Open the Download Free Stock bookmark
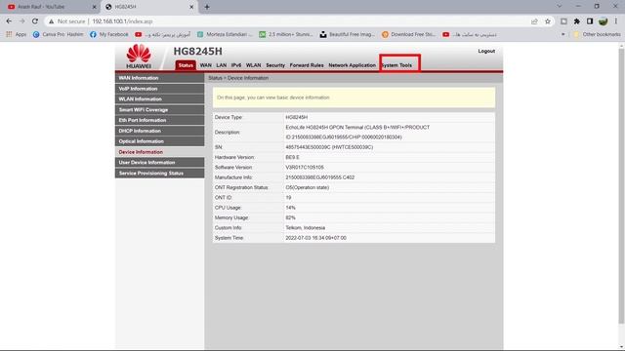The image size is (625, 351). (408, 35)
